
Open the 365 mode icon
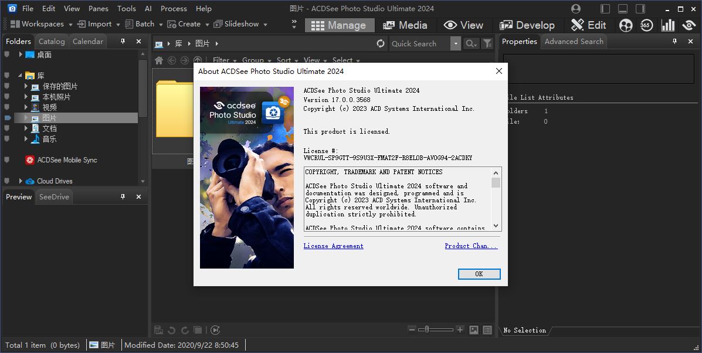646,25
